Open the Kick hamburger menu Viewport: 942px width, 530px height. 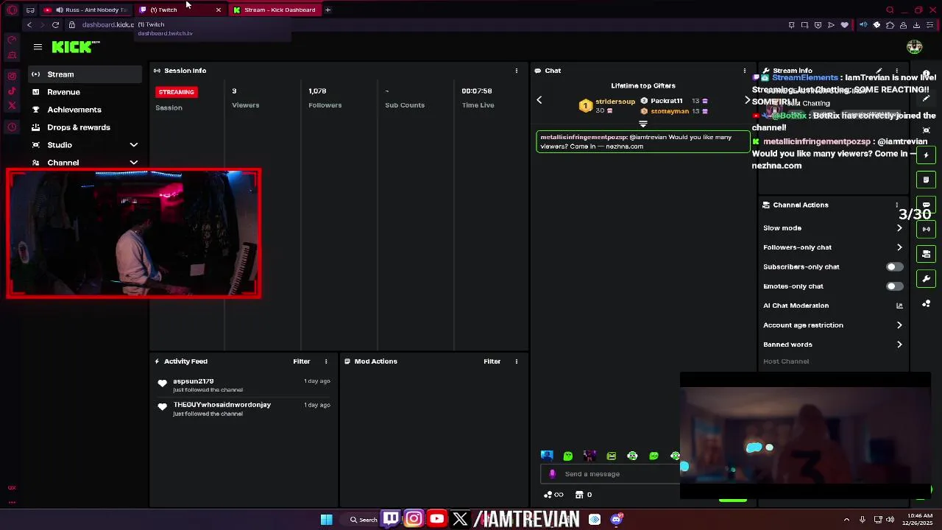pos(38,47)
